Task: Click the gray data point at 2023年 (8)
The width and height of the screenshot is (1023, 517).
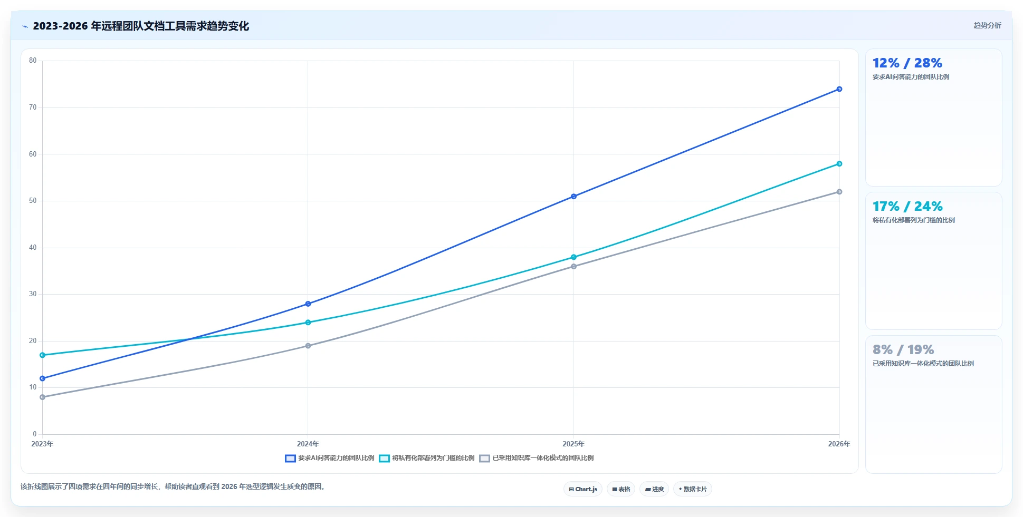Action: 43,397
